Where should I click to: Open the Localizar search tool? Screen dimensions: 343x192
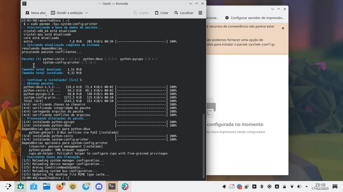[184, 13]
